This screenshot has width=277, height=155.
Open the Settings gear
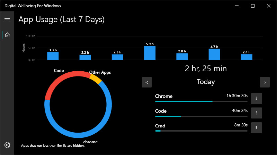7,145
